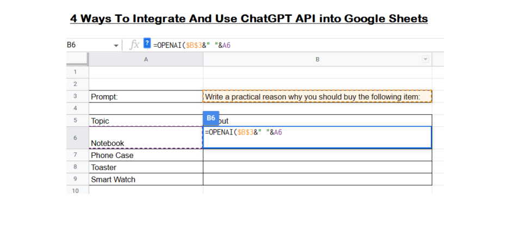Click the 'Write a practical reason' cell
This screenshot has height=250, width=506.
(318, 96)
